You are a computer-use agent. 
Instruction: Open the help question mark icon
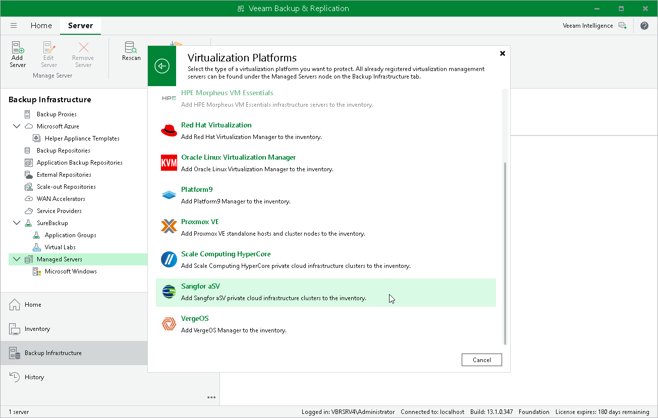[644, 26]
